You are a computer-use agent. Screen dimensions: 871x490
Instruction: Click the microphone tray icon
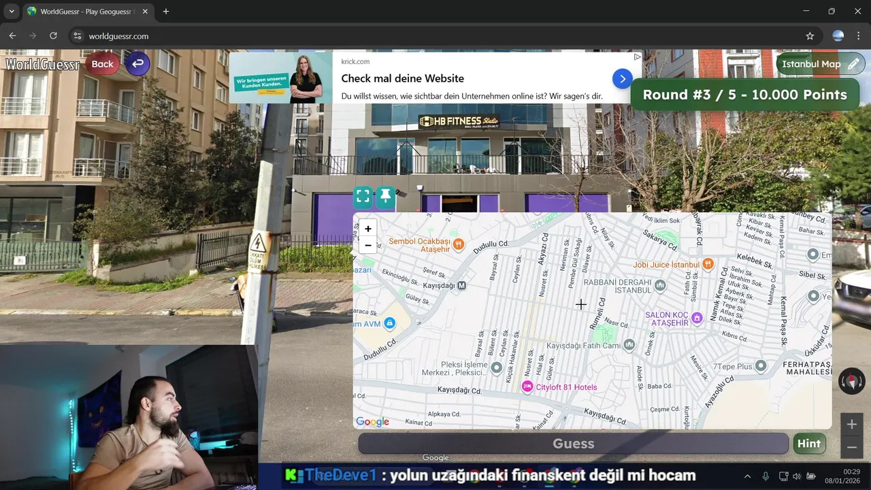point(766,476)
